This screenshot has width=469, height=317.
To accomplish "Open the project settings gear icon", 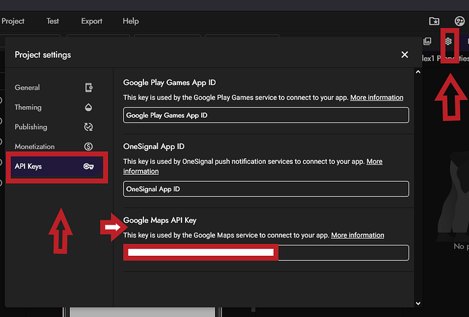I will (448, 41).
